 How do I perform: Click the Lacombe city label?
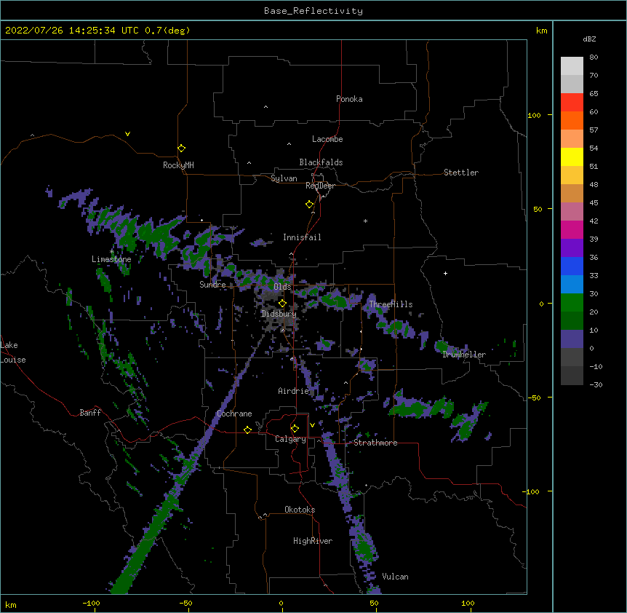coord(327,139)
